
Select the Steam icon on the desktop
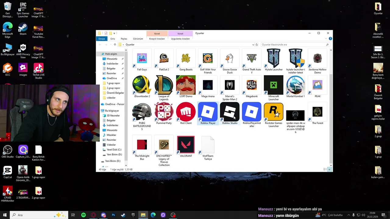coord(23,29)
